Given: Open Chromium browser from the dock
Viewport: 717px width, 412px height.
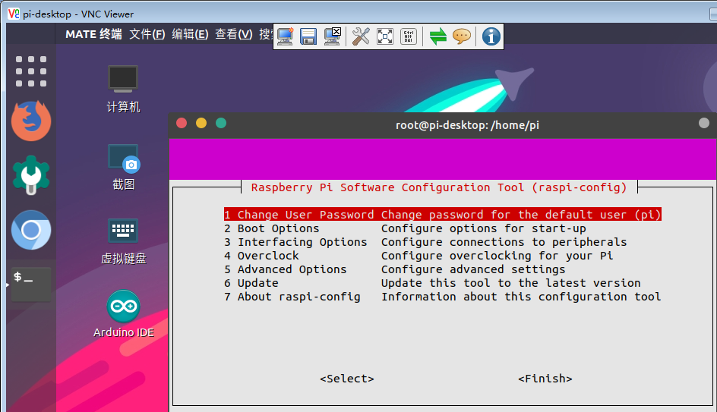Looking at the screenshot, I should click(31, 230).
